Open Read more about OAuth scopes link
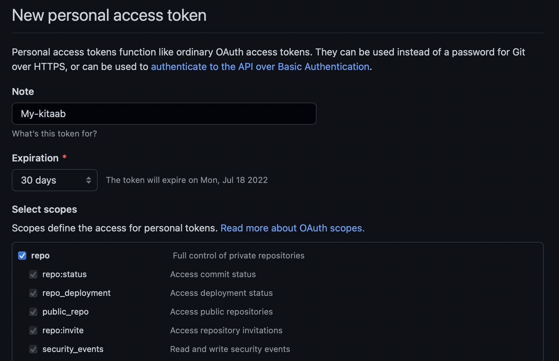This screenshot has height=361, width=559. 292,228
